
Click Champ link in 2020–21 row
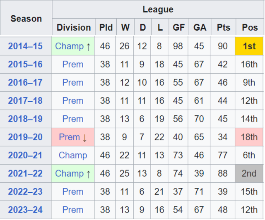(73, 155)
